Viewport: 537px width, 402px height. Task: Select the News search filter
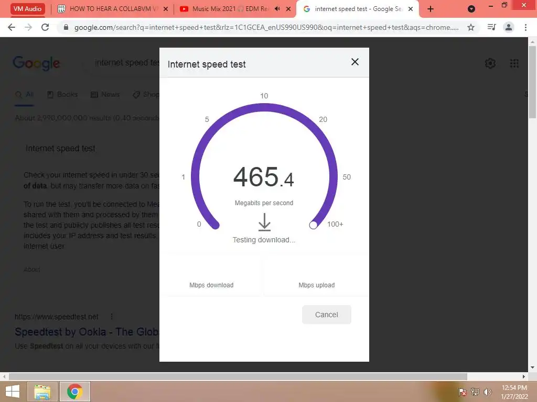pyautogui.click(x=105, y=94)
